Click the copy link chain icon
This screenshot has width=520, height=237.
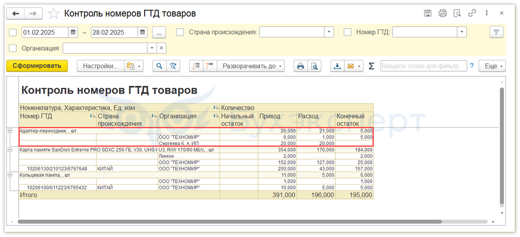472,14
